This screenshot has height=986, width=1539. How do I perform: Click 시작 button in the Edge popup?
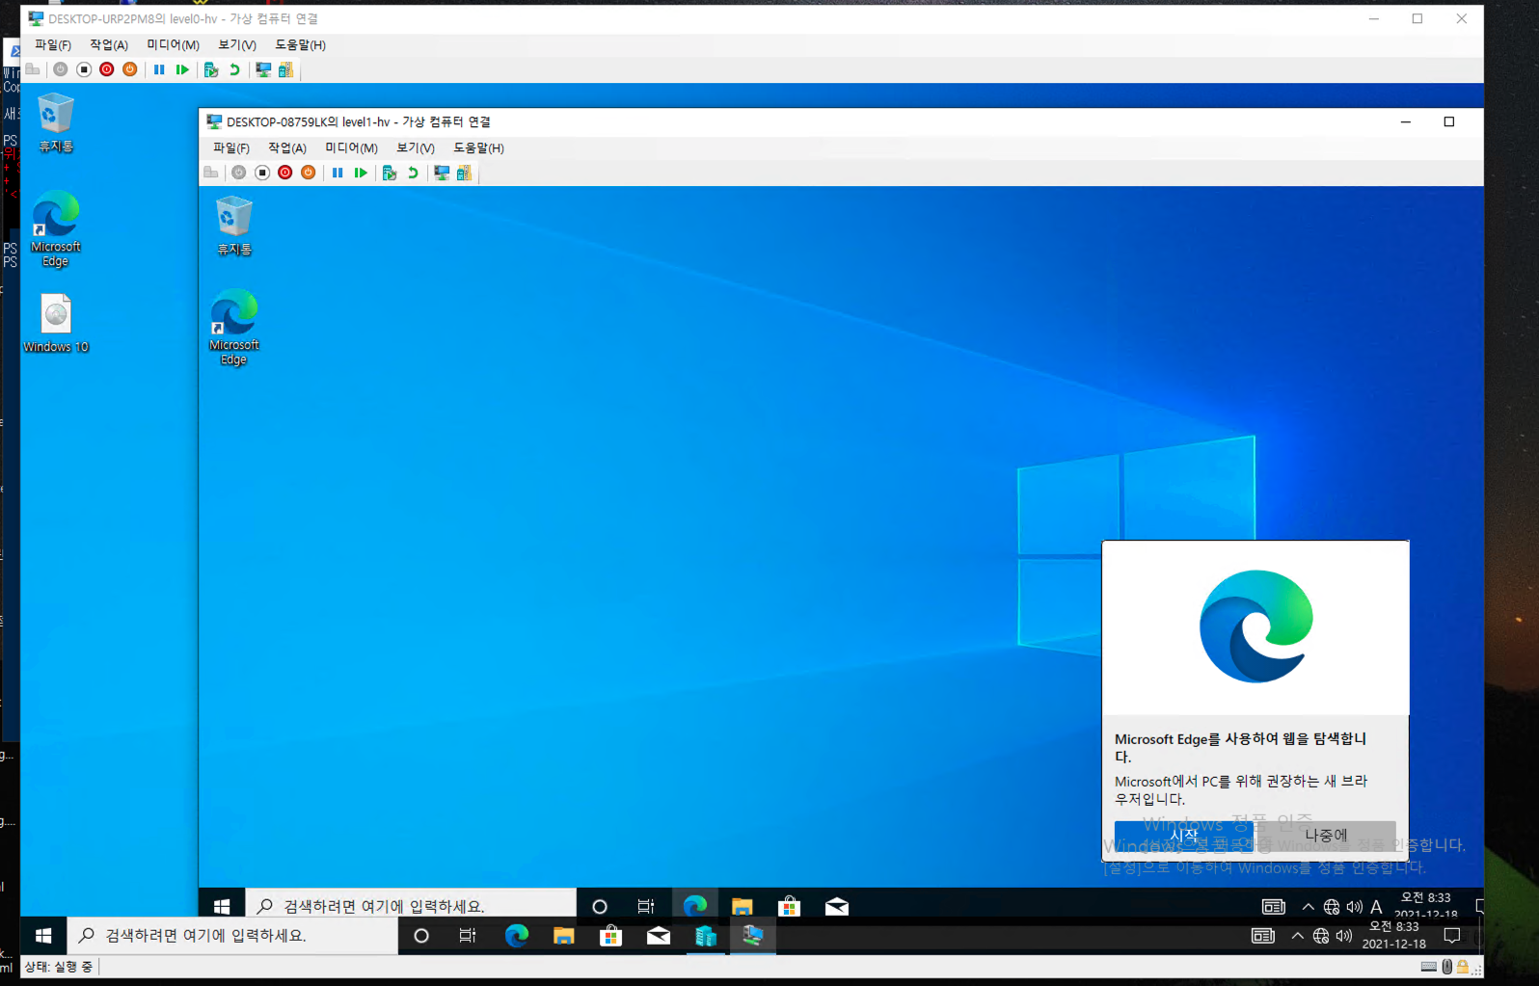click(1183, 836)
